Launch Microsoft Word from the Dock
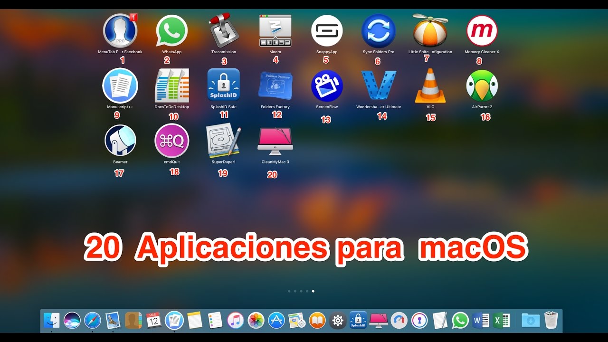The width and height of the screenshot is (608, 342). pos(481,320)
